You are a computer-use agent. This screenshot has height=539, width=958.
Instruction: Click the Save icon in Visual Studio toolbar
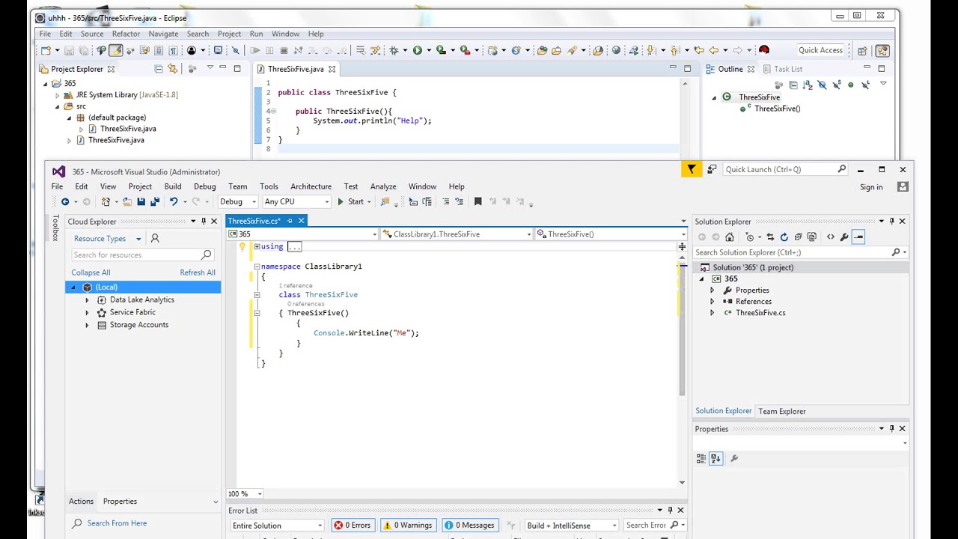click(x=141, y=201)
